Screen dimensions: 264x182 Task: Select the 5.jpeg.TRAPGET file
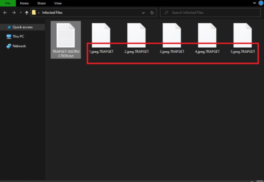tap(243, 38)
